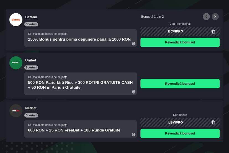This screenshot has width=229, height=153.
Task: Go to the next Betano bonus
Action: pos(215,17)
